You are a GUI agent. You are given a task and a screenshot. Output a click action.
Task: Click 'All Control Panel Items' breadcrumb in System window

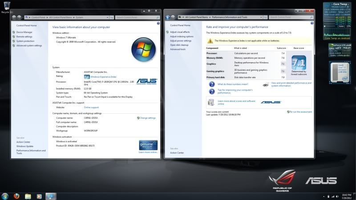[61, 17]
